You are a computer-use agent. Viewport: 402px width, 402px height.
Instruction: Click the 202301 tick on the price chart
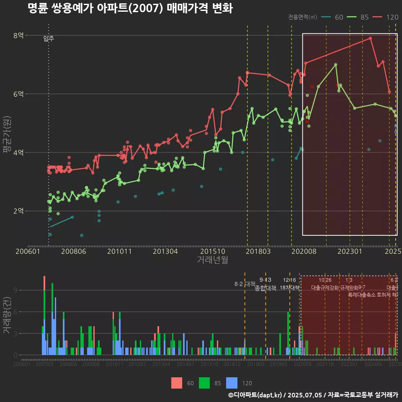(x=350, y=251)
